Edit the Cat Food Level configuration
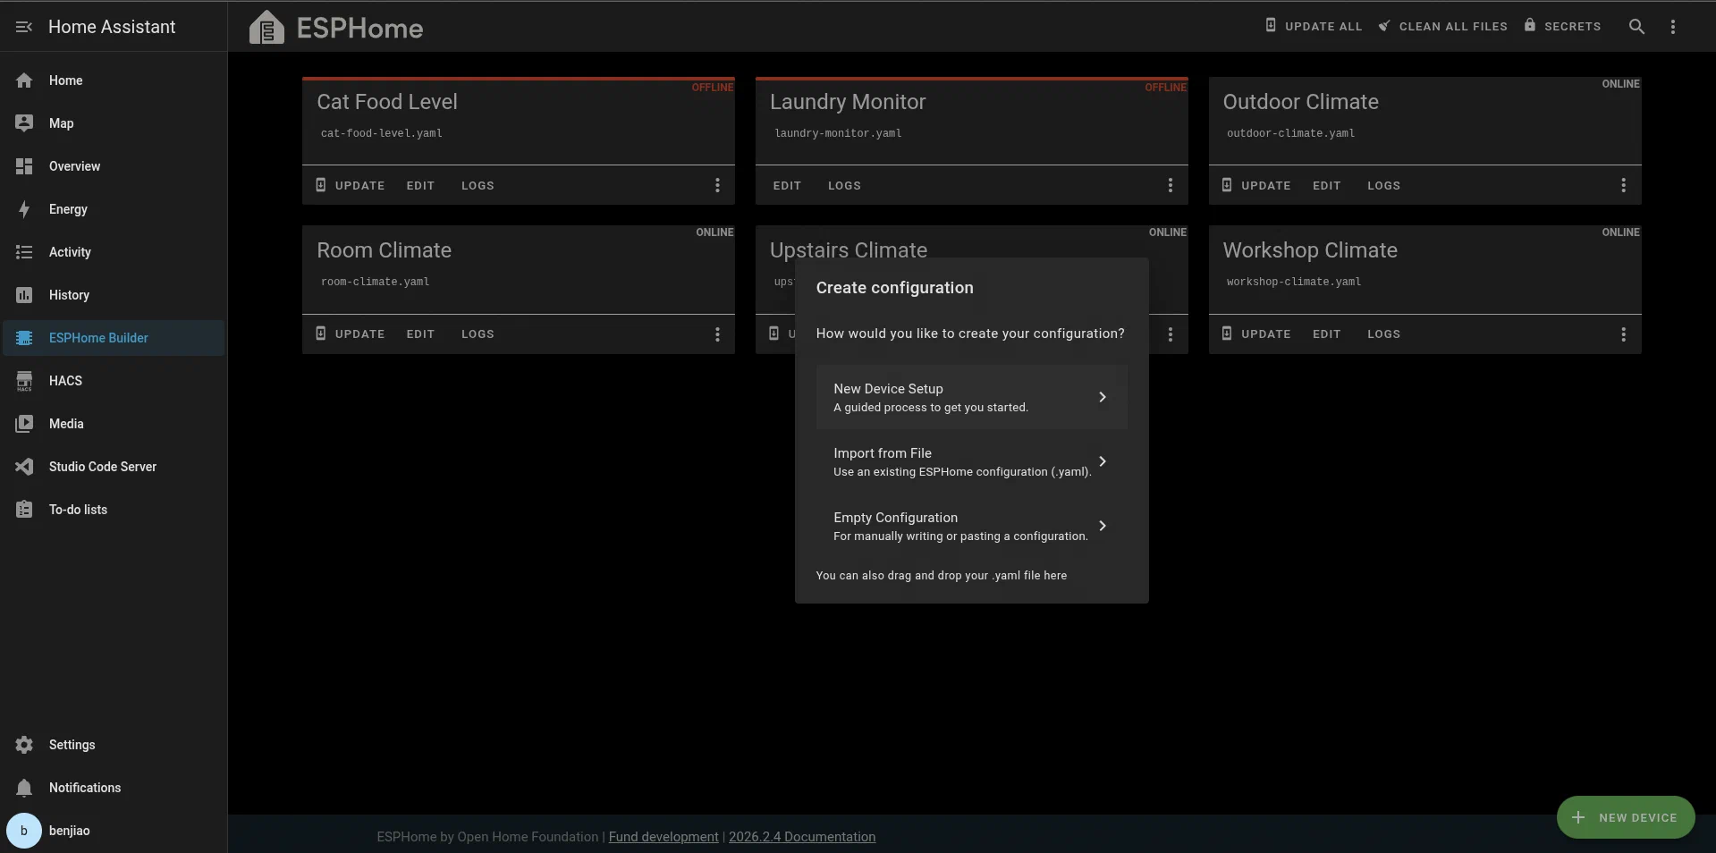The image size is (1716, 853). click(420, 185)
